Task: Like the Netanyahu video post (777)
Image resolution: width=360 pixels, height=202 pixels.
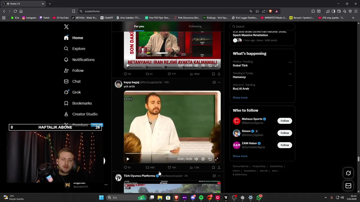Action: (x=172, y=74)
